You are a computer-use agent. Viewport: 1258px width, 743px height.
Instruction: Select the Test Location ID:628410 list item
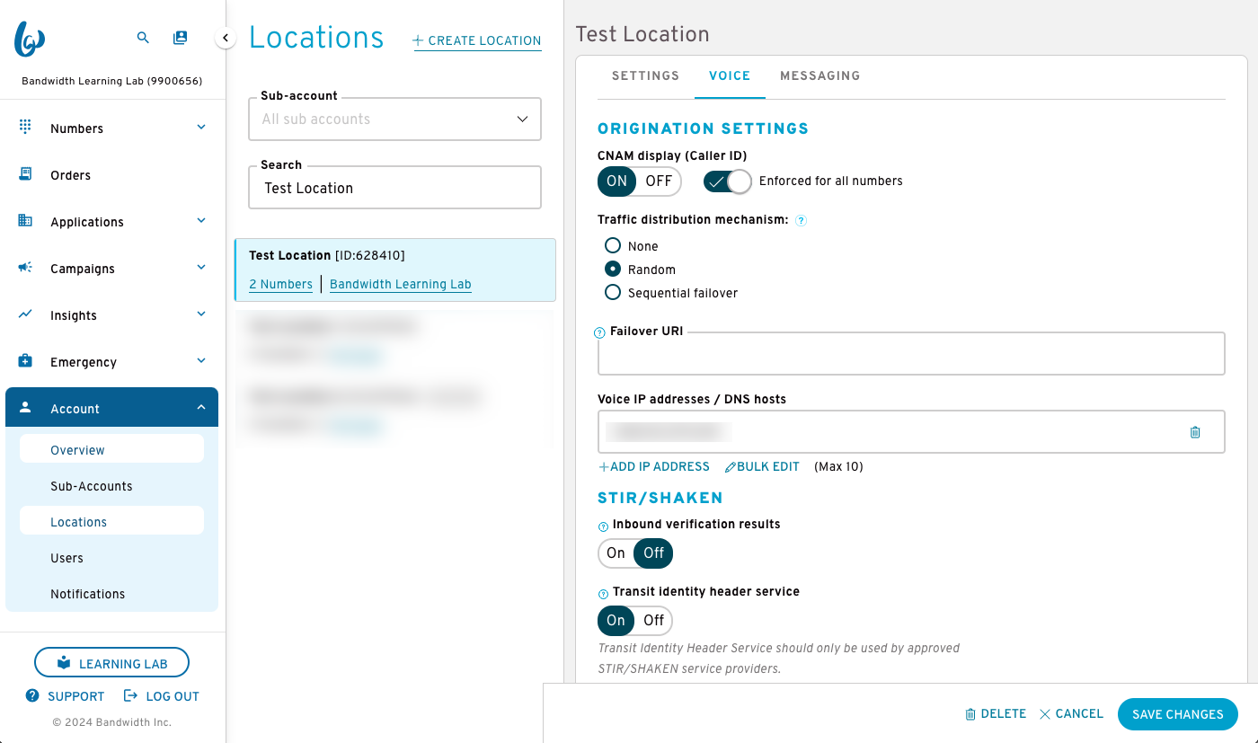pos(395,270)
